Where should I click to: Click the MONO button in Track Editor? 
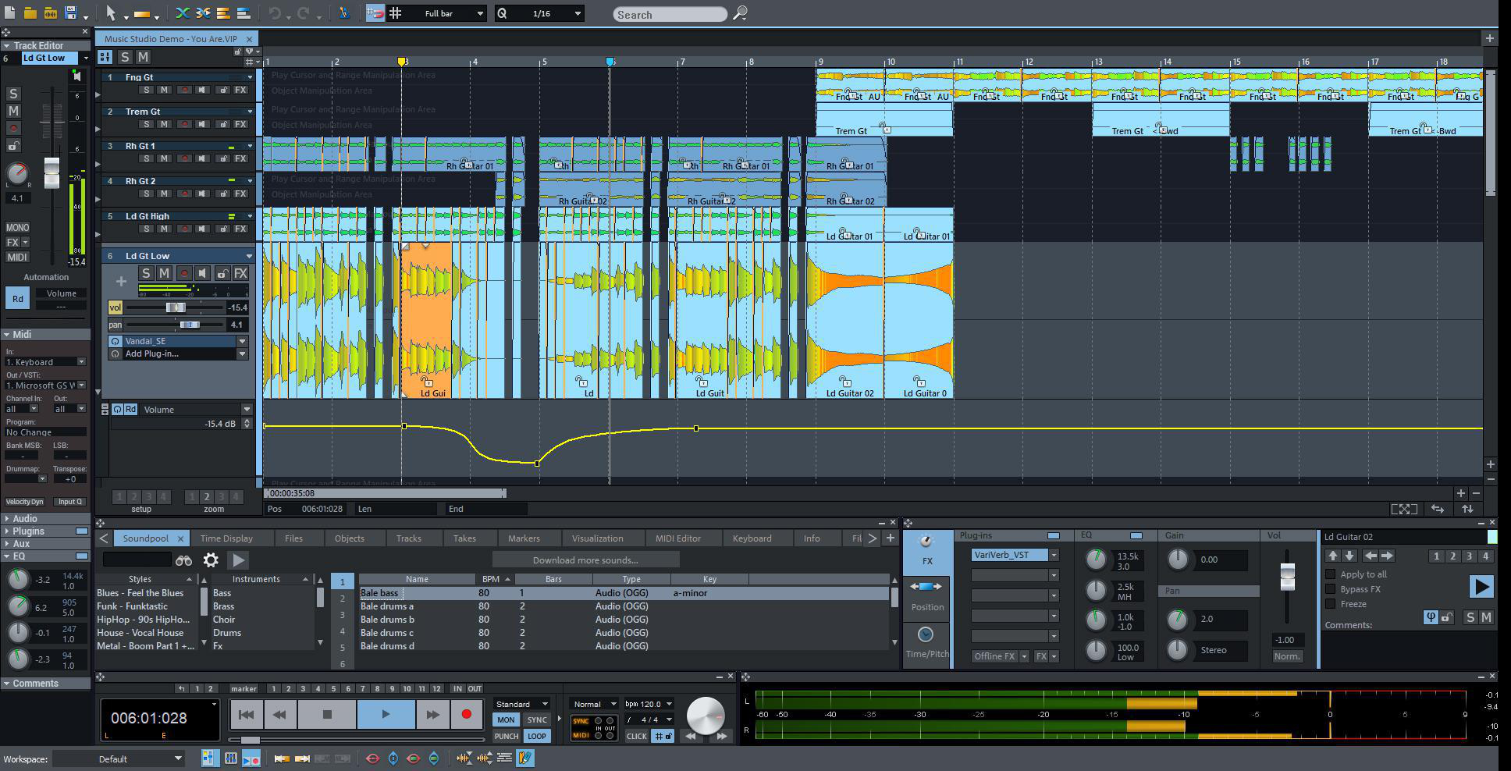(17, 227)
